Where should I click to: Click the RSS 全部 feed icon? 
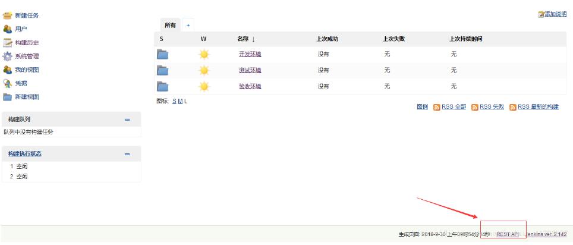tap(436, 107)
